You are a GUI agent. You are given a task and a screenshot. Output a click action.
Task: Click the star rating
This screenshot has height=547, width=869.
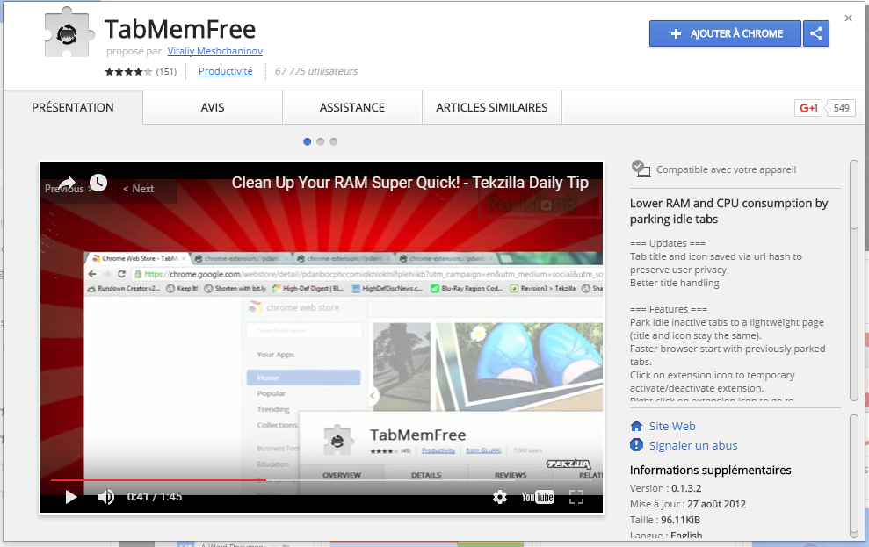[x=128, y=71]
